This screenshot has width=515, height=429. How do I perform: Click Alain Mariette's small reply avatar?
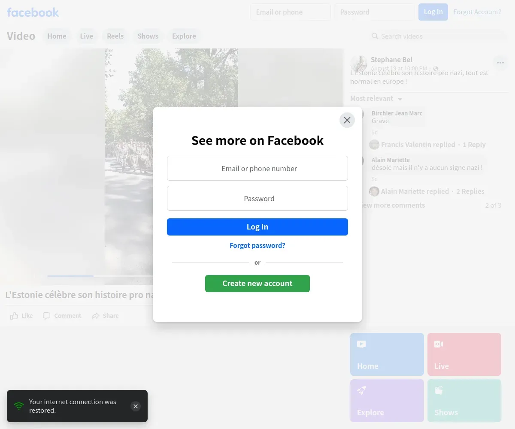tap(374, 191)
